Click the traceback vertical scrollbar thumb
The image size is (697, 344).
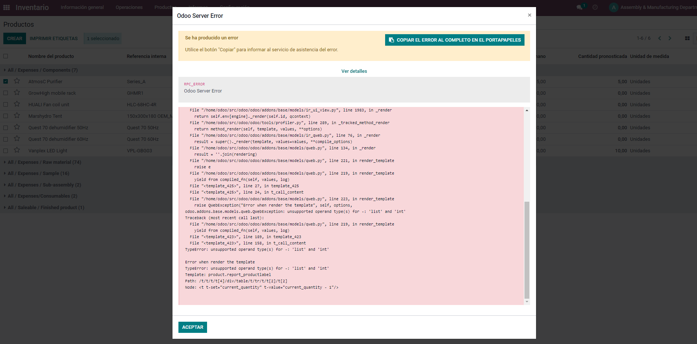tap(527, 250)
